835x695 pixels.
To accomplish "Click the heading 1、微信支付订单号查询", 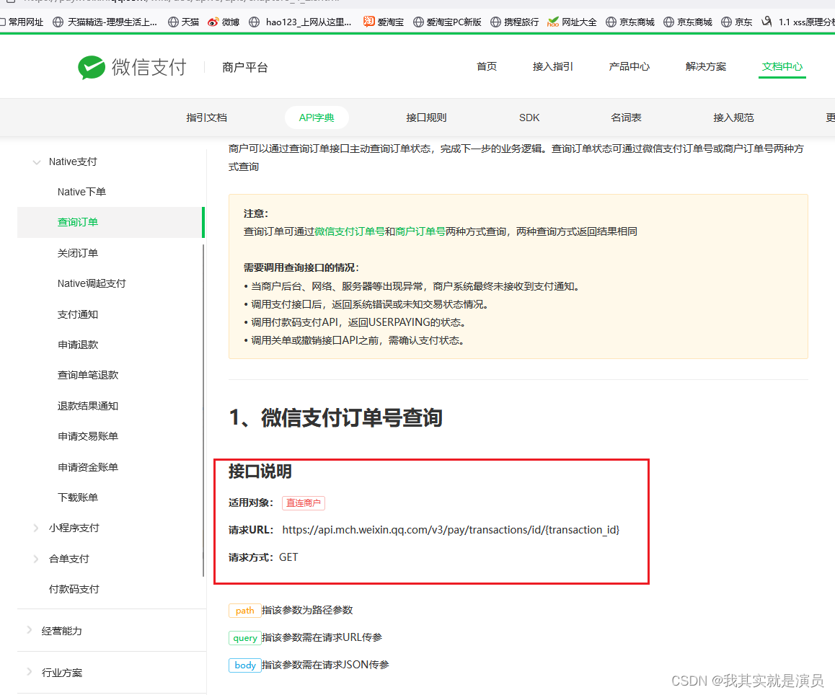I will coord(335,418).
